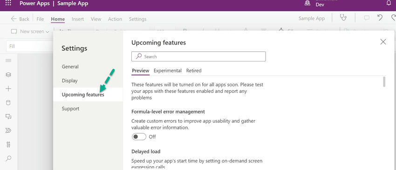This screenshot has width=396, height=170.
Task: Select the Home ribbon tab
Action: pos(58,19)
